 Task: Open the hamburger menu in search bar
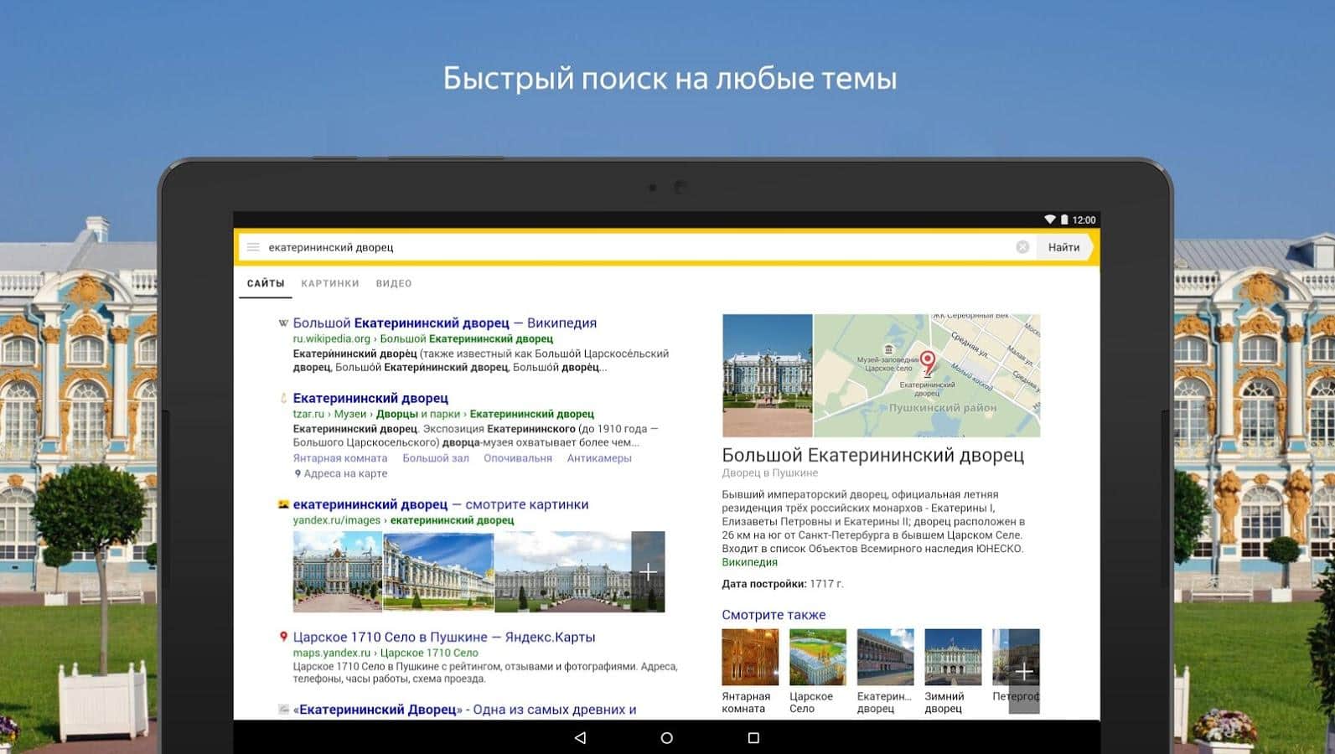point(253,247)
